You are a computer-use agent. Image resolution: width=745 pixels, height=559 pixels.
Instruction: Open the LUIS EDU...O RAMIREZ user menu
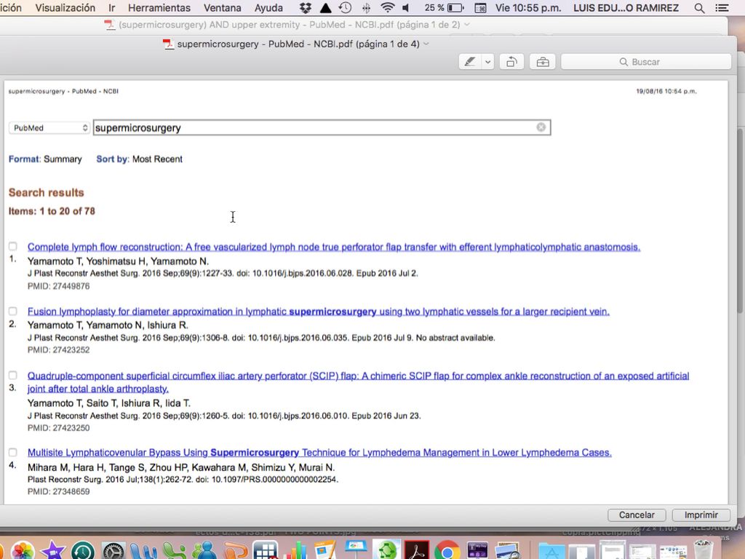point(626,7)
